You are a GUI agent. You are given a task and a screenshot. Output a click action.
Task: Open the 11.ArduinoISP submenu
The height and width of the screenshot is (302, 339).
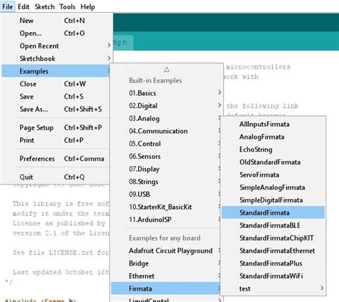tap(166, 220)
